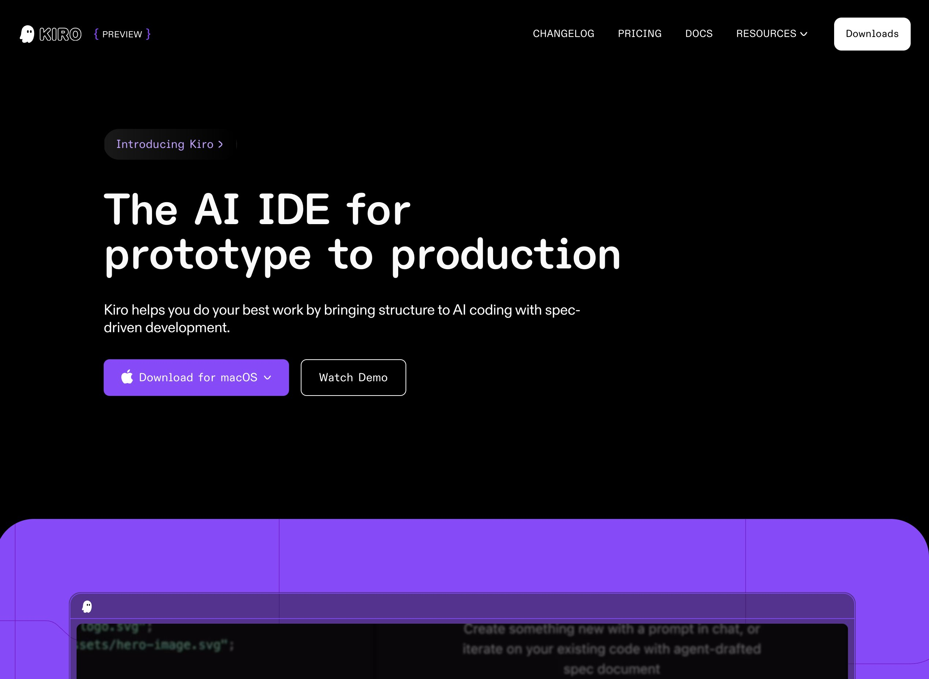Image resolution: width=929 pixels, height=679 pixels.
Task: Click the arrow after Introducing Kiro
Action: pos(220,144)
